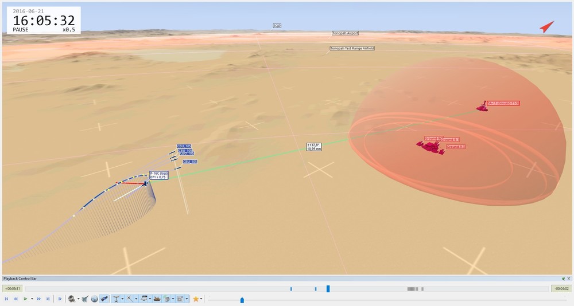Click the elapsed time +00:05:31 box
This screenshot has height=306, width=574.
13,289
